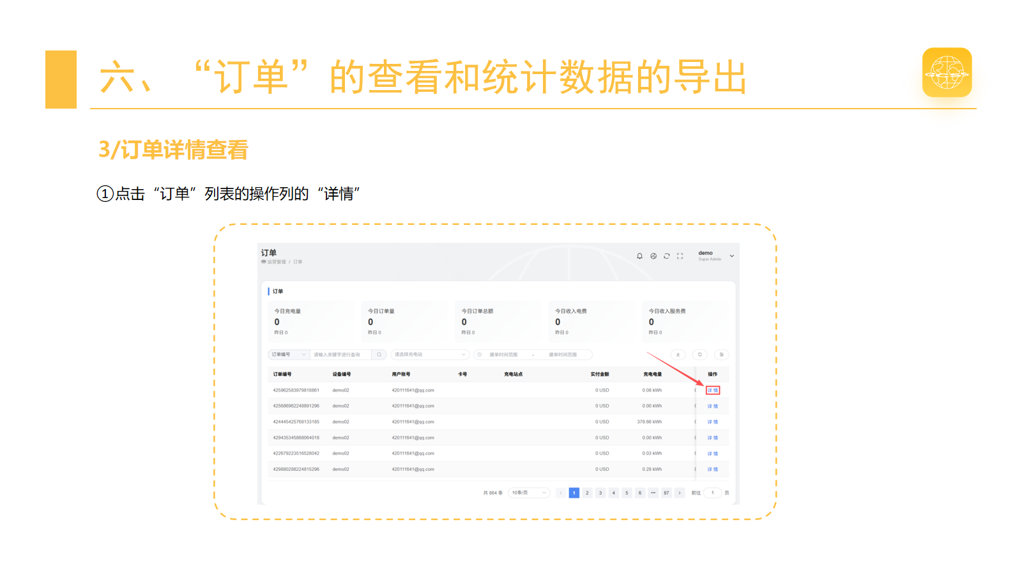Viewport: 1022px width, 575px height.
Task: Click 运营管理 in the breadcrumb
Action: click(x=276, y=262)
